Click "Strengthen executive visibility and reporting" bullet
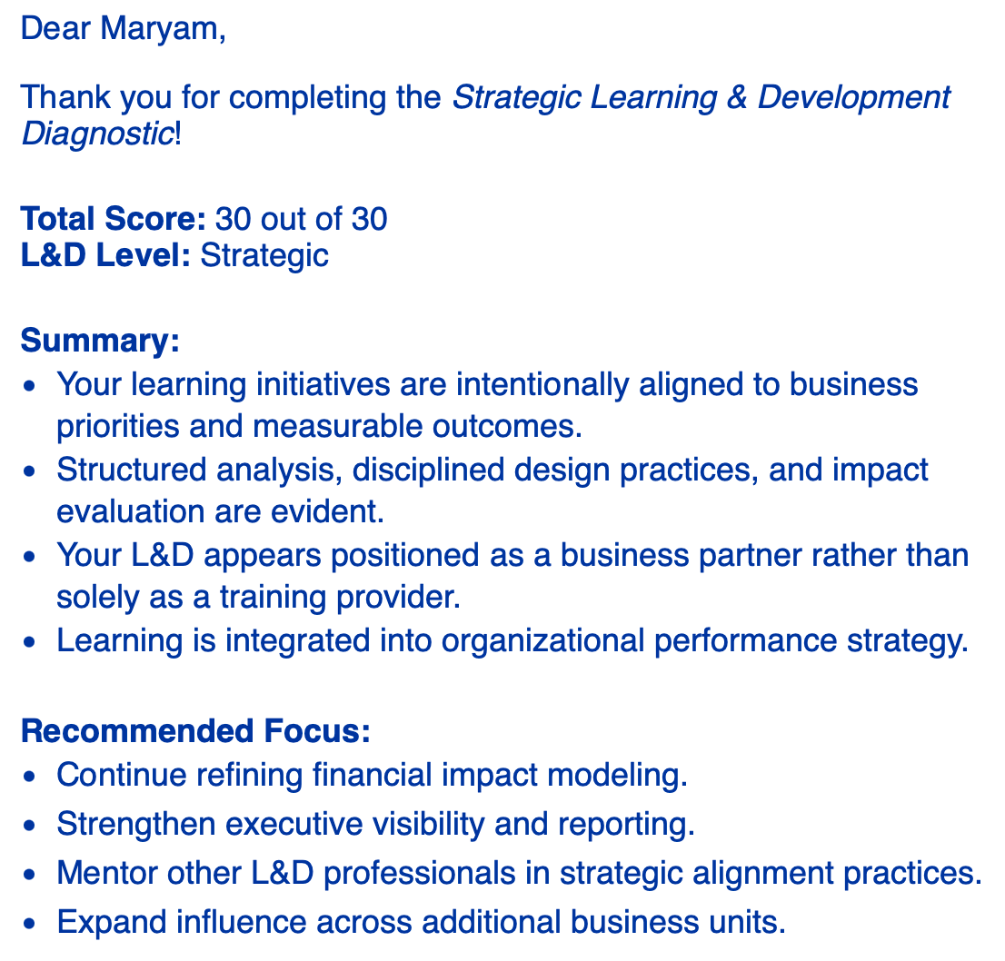 (375, 824)
